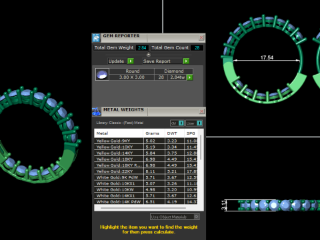
Task: Click the 17.54 dimension label in viewport
Action: 267,57
